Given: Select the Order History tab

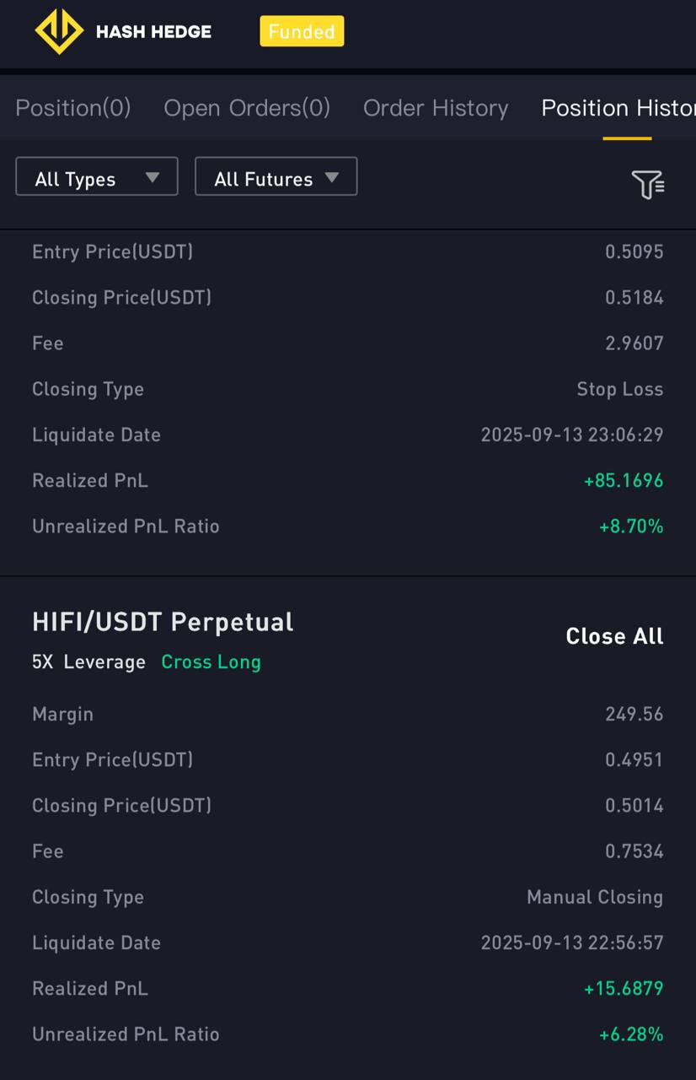Looking at the screenshot, I should tap(436, 108).
